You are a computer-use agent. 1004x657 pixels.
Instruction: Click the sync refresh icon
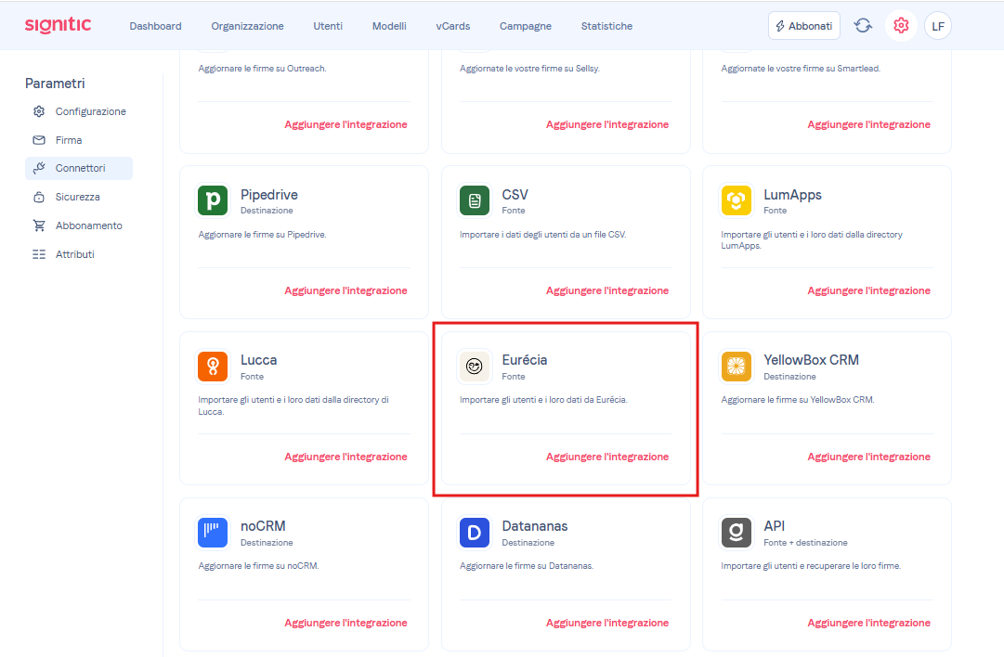863,26
